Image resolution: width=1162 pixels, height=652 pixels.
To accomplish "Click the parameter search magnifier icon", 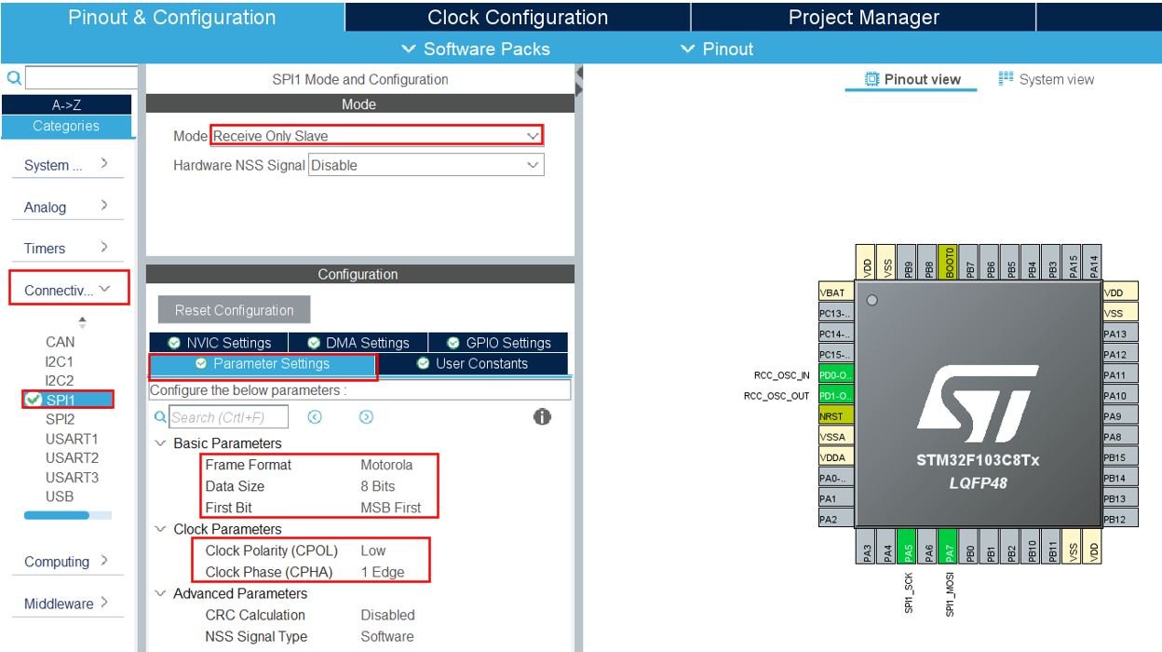I will [x=160, y=417].
